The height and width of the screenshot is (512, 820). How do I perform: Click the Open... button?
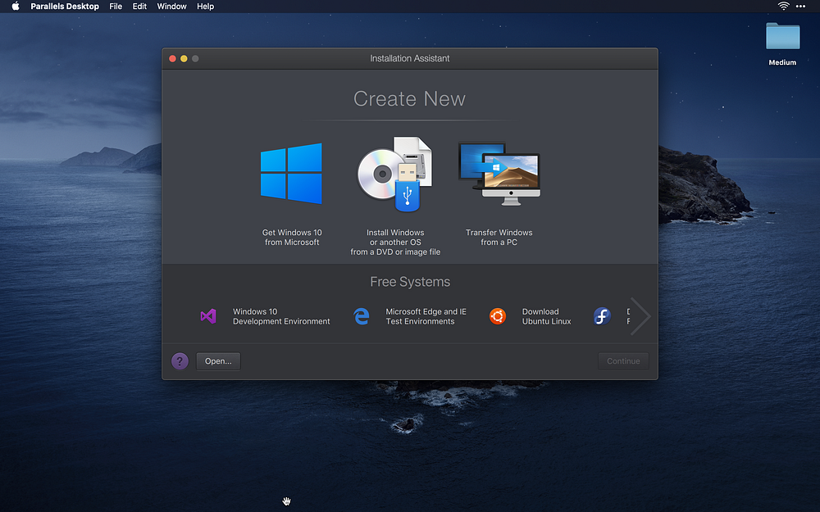pyautogui.click(x=218, y=361)
